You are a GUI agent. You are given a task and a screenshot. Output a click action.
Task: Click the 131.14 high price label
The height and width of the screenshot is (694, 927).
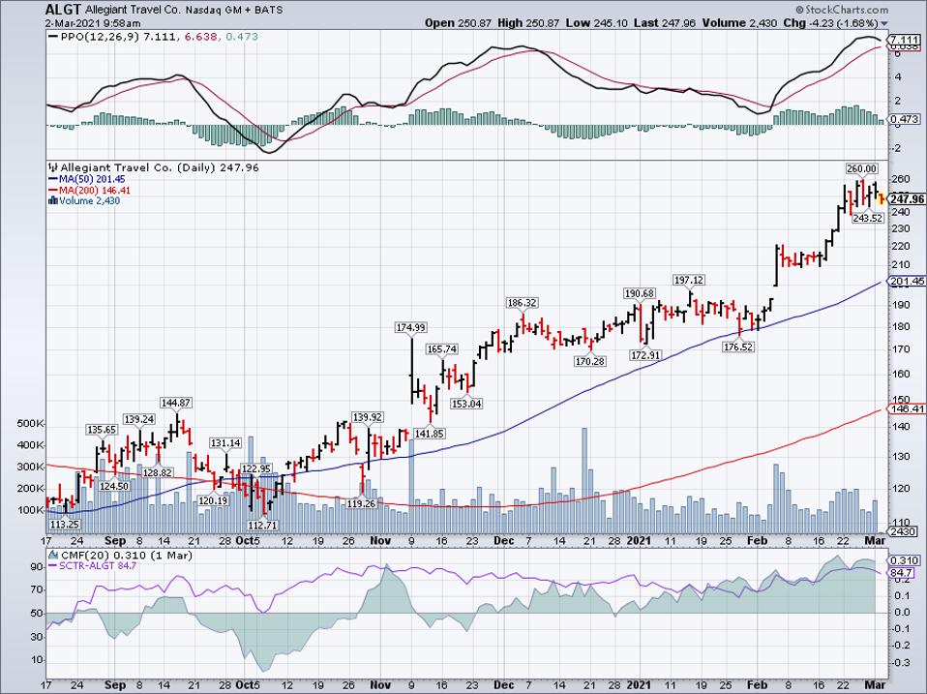click(225, 442)
